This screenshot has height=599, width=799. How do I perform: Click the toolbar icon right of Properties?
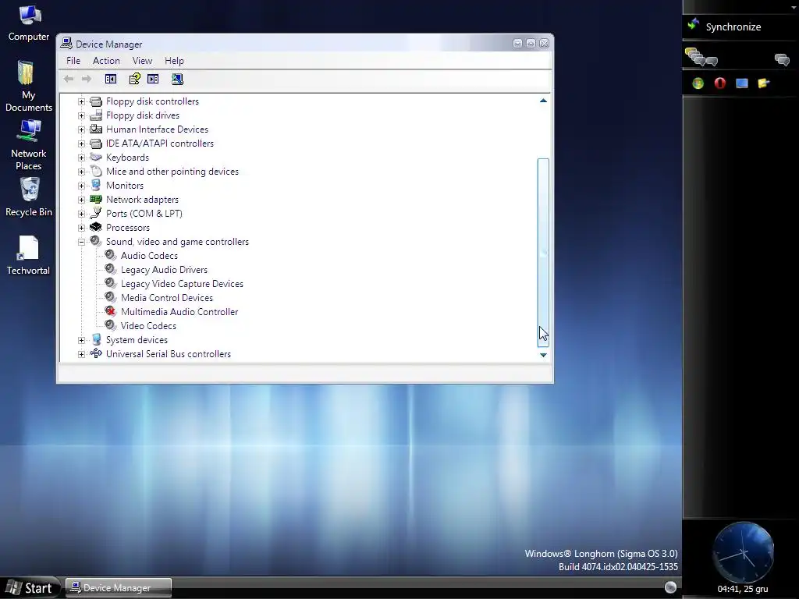153,79
